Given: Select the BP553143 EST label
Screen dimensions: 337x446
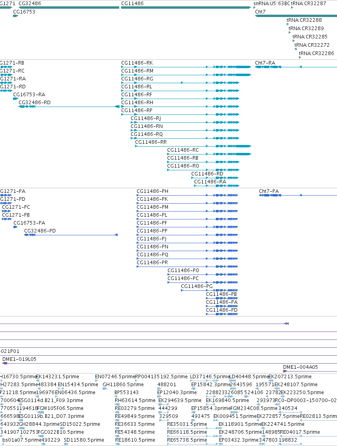Looking at the screenshot, I should coord(127,393).
